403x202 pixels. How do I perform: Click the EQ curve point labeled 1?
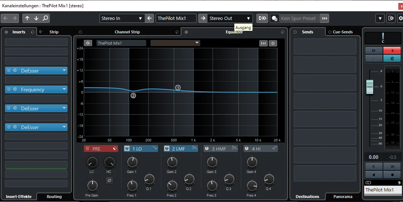178,88
